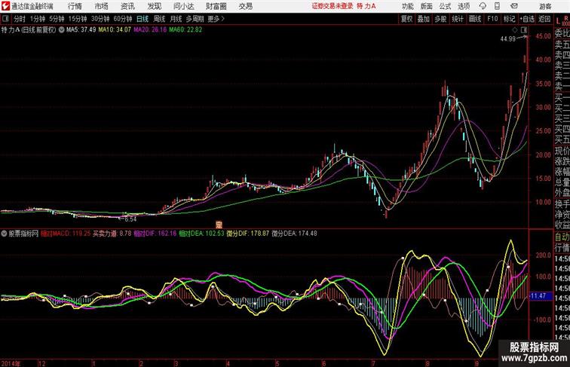Open the 行情 menu
Viewport: 570px width, 367px height.
click(x=75, y=6)
